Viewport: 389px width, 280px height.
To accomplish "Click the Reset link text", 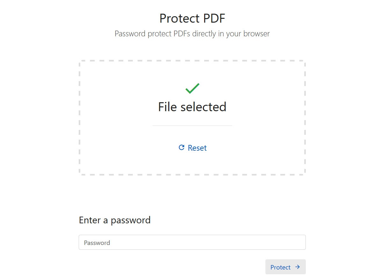I will tap(197, 148).
